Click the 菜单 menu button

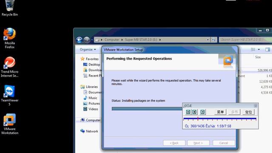pyautogui.click(x=220, y=112)
